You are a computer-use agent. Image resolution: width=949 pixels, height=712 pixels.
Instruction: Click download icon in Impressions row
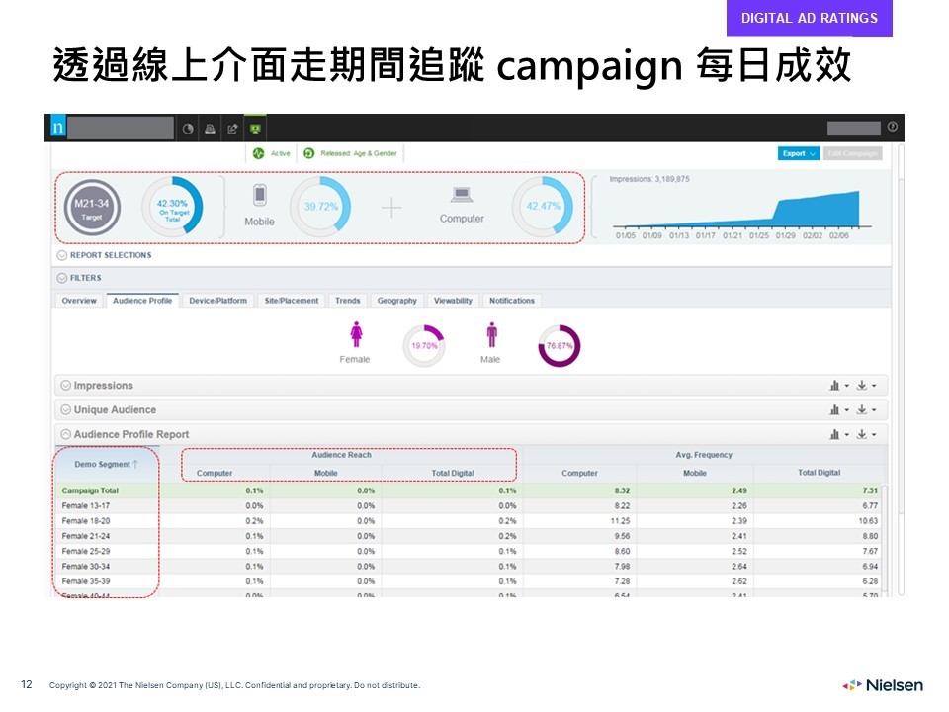[866, 386]
